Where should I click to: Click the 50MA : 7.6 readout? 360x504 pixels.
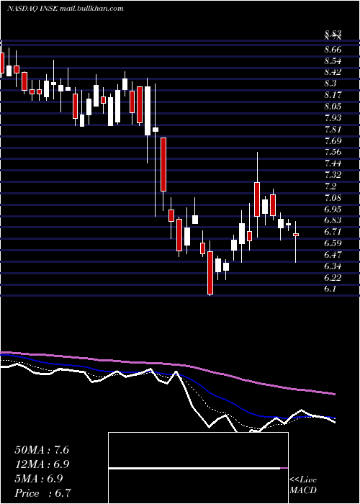coord(42,450)
